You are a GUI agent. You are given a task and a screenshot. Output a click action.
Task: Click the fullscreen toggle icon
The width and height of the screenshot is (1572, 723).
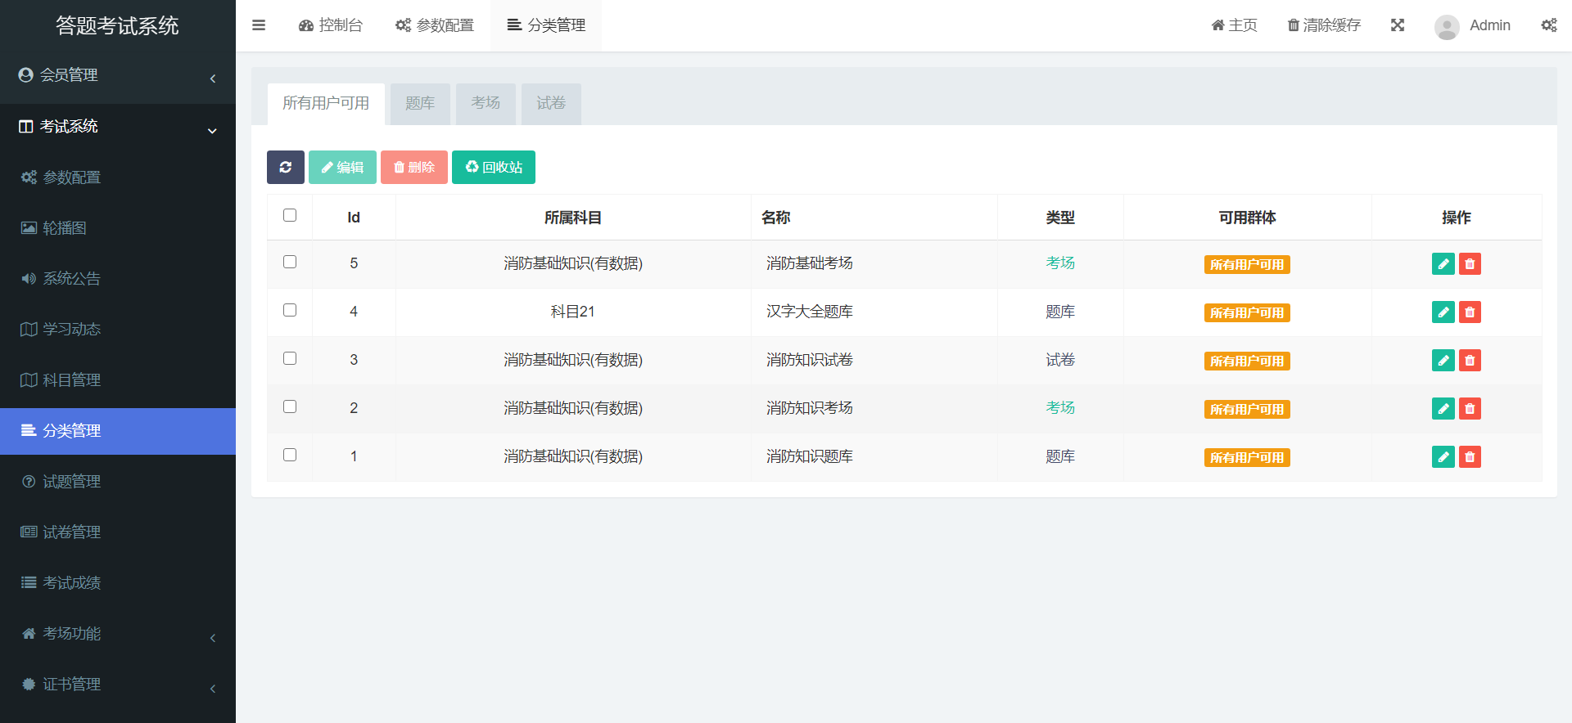[1398, 25]
